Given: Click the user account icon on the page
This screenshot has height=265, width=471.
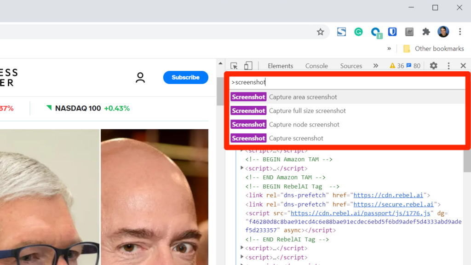Looking at the screenshot, I should pyautogui.click(x=140, y=77).
